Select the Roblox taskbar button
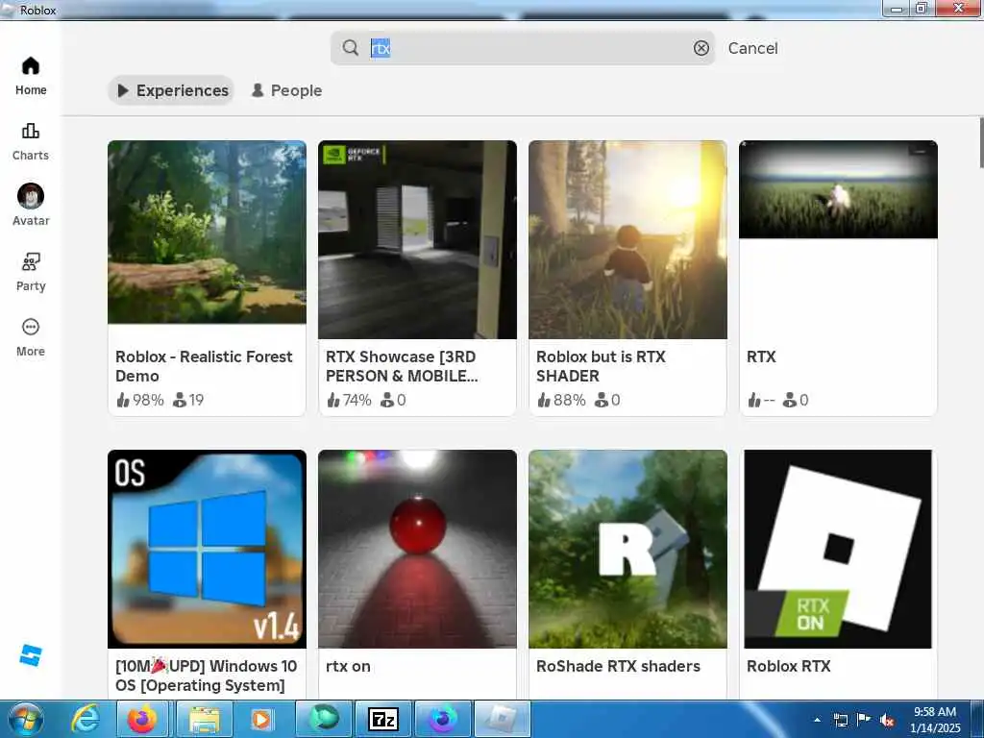The height and width of the screenshot is (738, 984). (x=503, y=719)
